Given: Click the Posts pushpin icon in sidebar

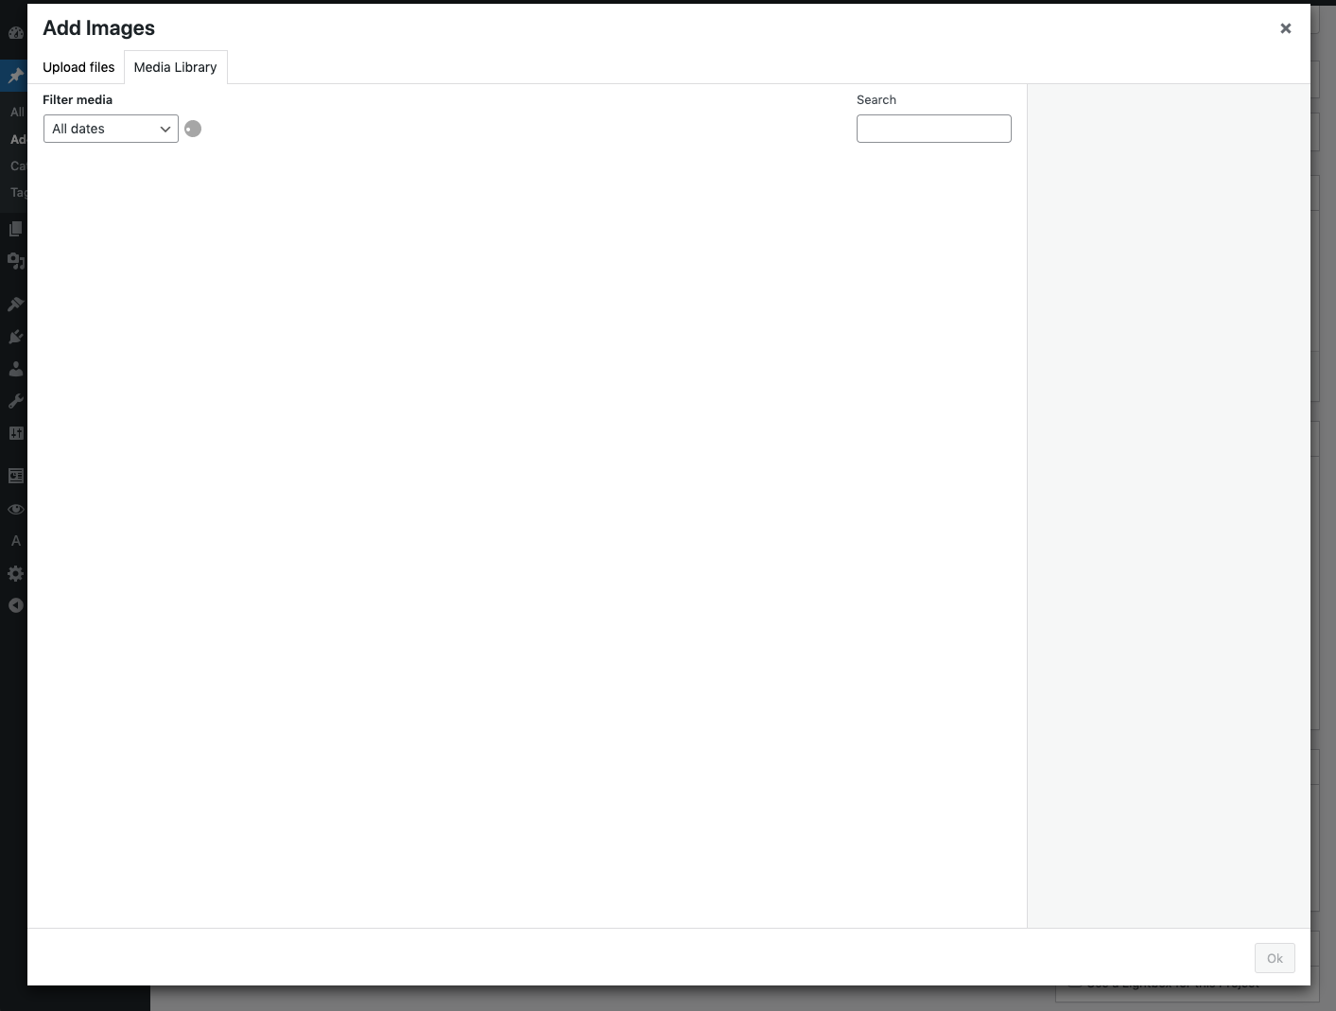Looking at the screenshot, I should pos(15,76).
